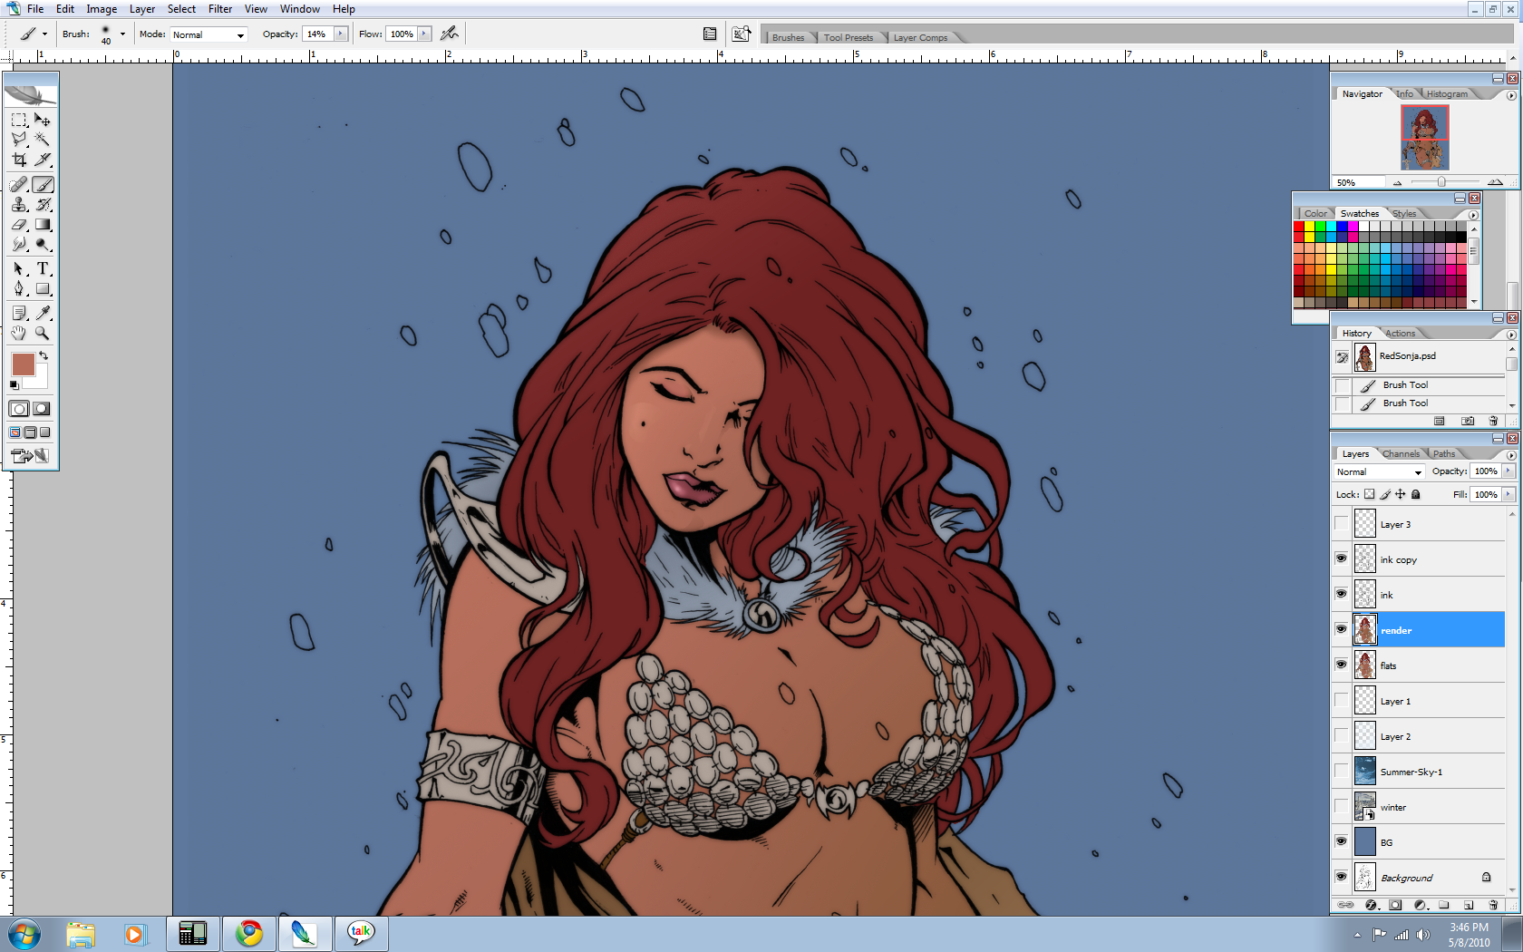Select the Smudge tool

[19, 244]
